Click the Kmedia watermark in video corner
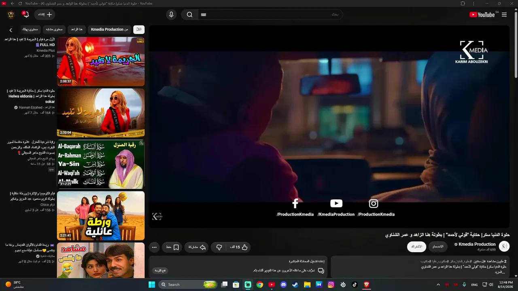The height and width of the screenshot is (291, 518). 157,217
